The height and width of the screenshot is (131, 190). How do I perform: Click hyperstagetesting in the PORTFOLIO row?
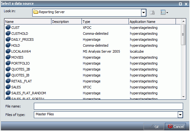pyautogui.click(x=144, y=63)
